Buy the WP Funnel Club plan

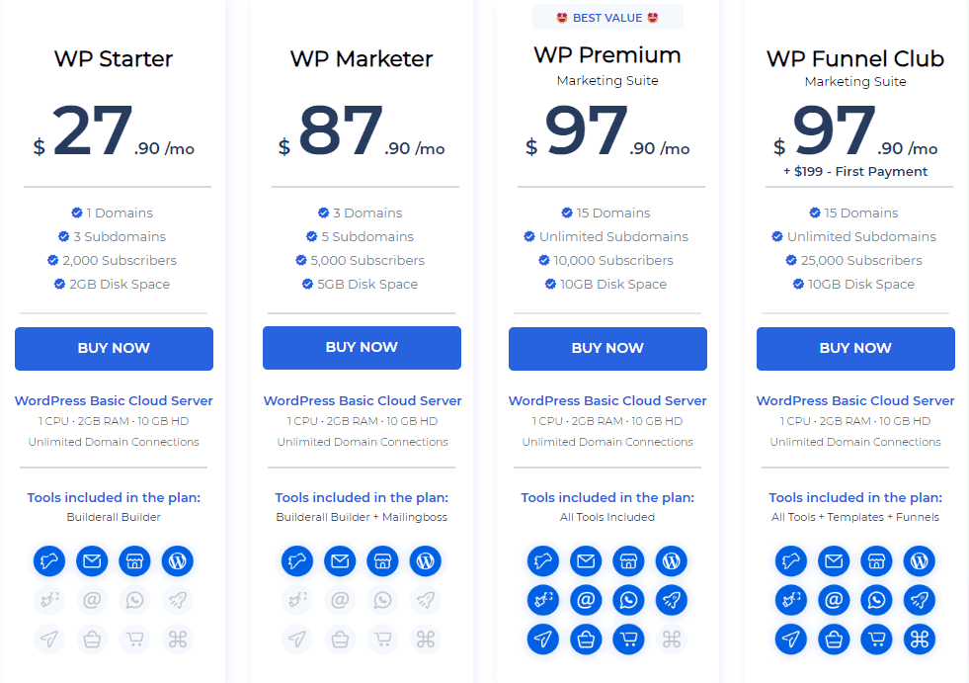[855, 348]
